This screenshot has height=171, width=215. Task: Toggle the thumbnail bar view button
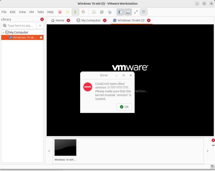tap(128, 12)
